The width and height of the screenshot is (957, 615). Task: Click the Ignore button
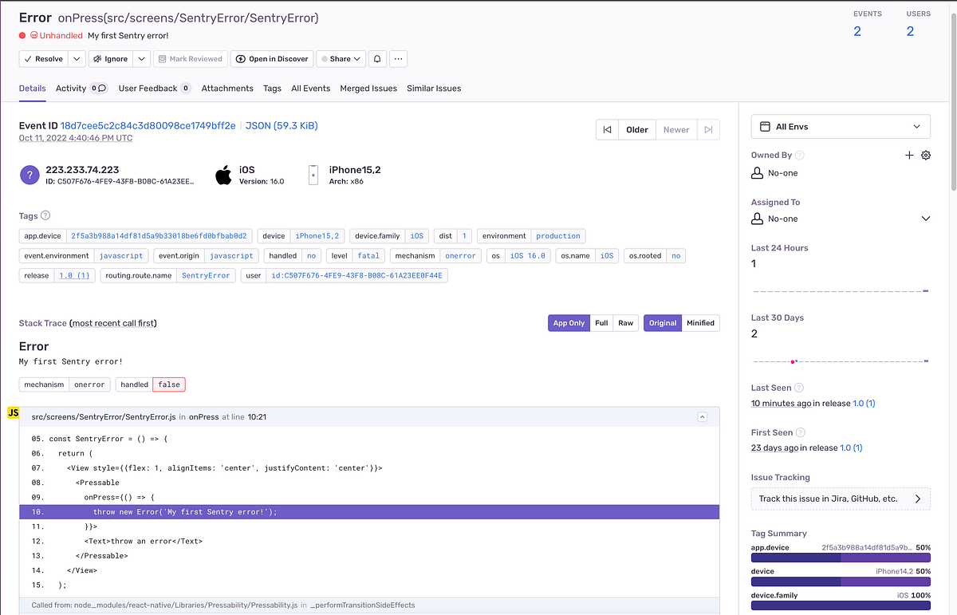[x=110, y=59]
